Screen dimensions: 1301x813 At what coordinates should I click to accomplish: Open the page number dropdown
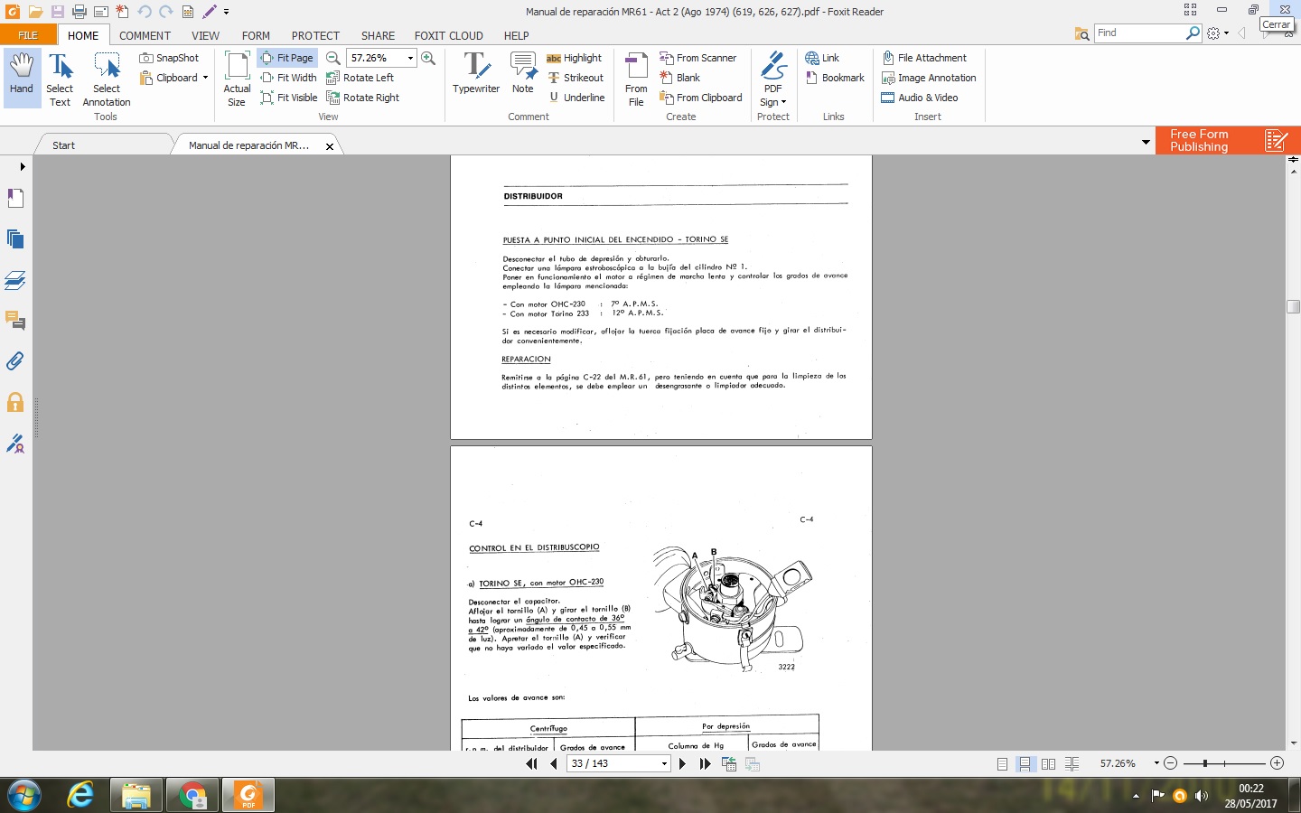point(664,763)
